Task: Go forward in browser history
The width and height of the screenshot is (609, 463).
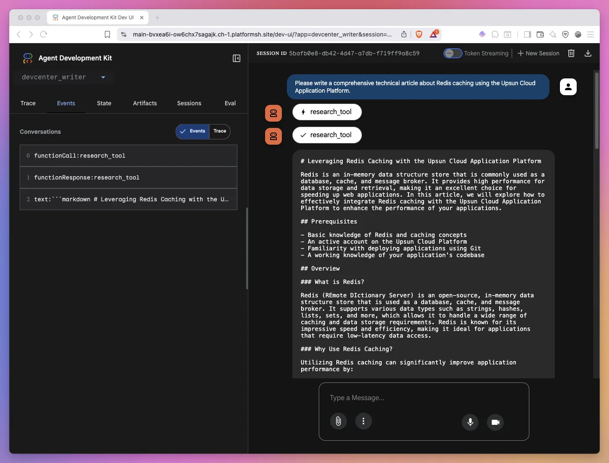Action: point(31,34)
